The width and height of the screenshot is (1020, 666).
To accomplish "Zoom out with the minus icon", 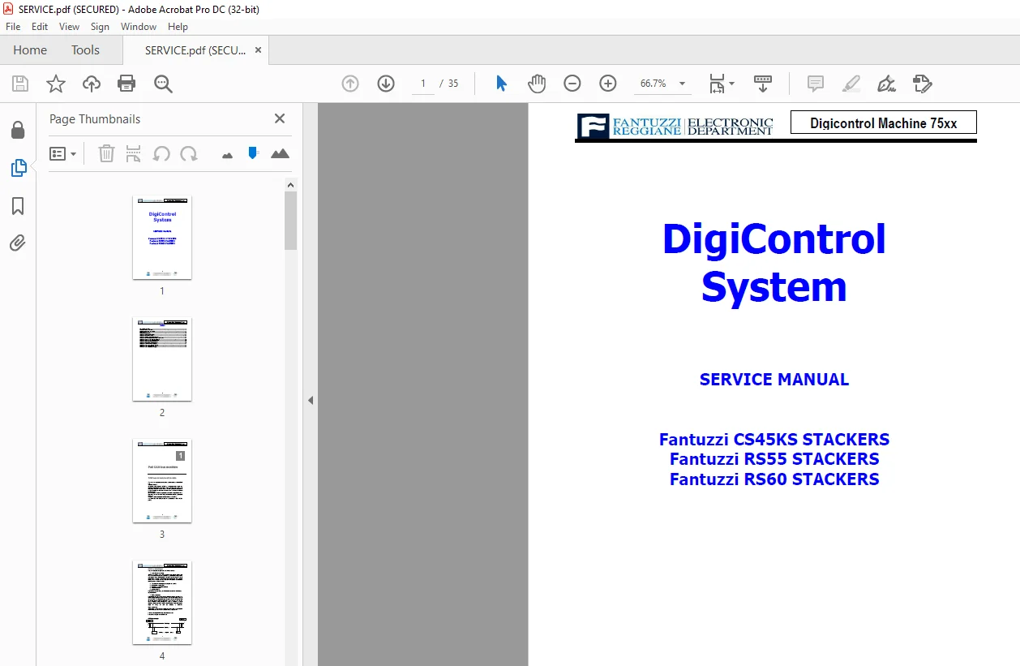I will pos(572,84).
